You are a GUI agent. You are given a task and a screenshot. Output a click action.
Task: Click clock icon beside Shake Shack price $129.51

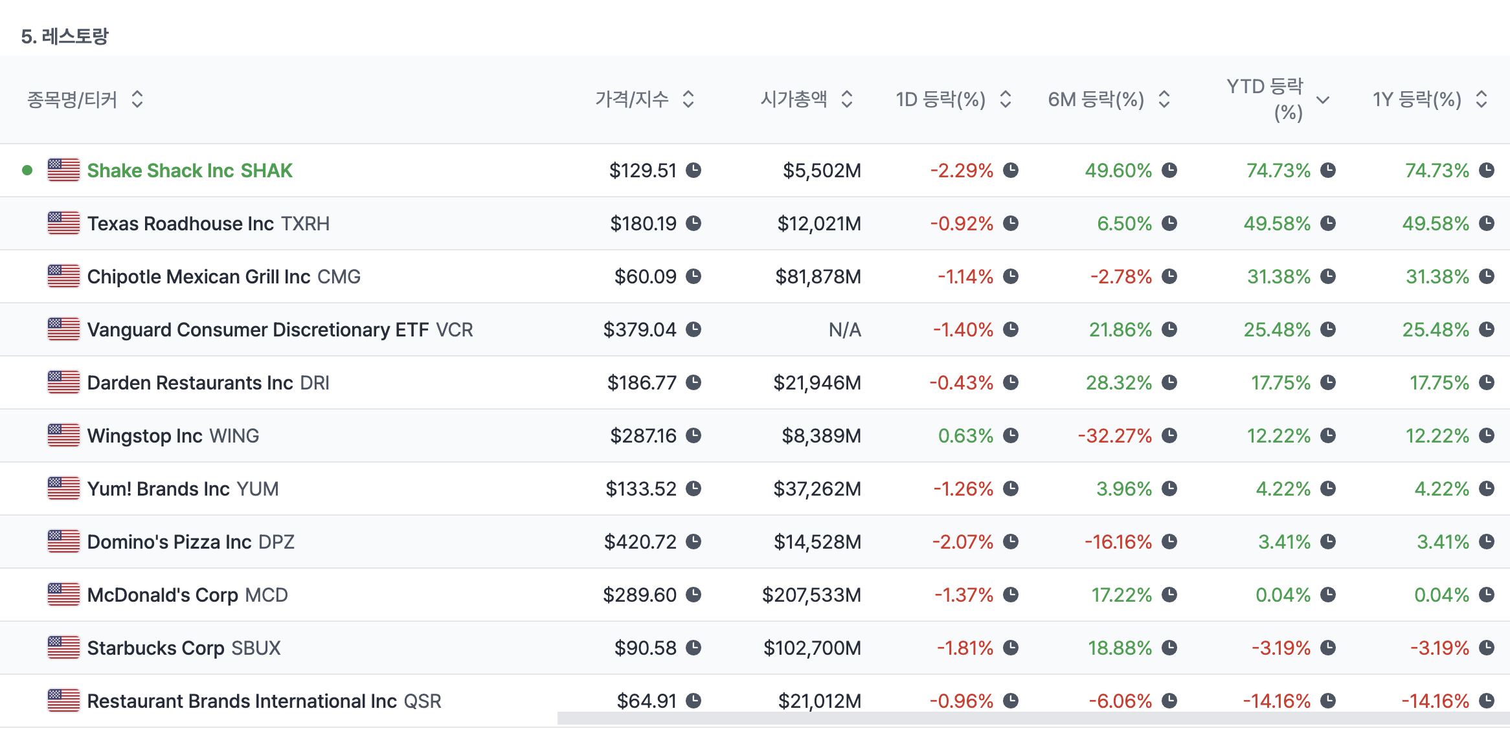693,170
